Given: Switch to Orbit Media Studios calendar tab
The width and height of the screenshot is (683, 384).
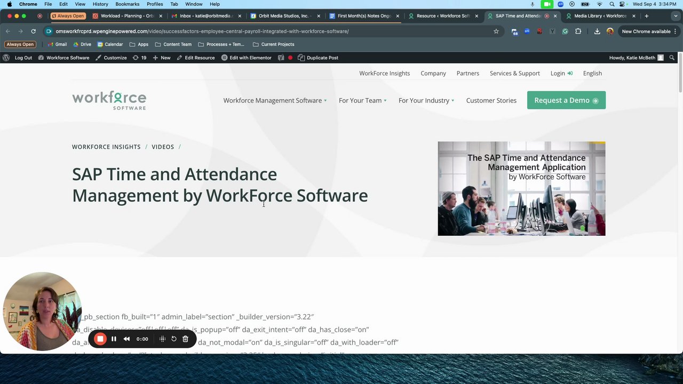Looking at the screenshot, I should click(x=285, y=16).
